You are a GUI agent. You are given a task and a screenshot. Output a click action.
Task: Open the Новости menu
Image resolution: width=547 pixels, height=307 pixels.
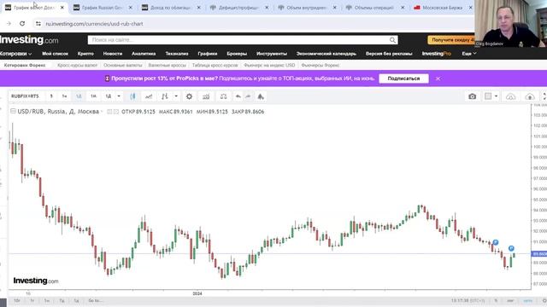click(113, 54)
